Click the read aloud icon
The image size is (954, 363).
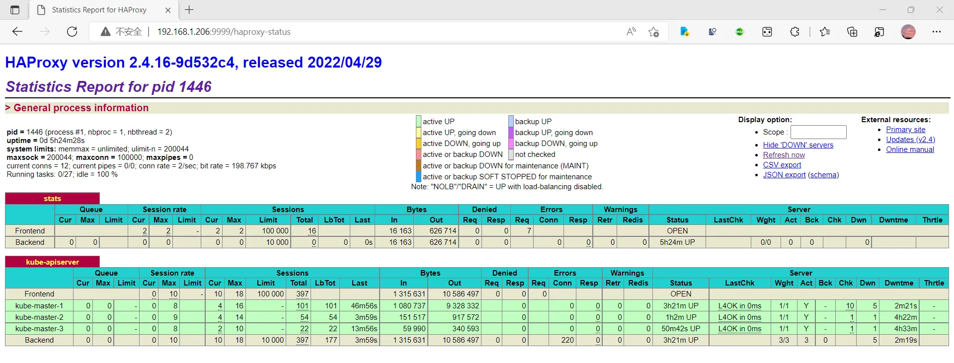click(631, 32)
